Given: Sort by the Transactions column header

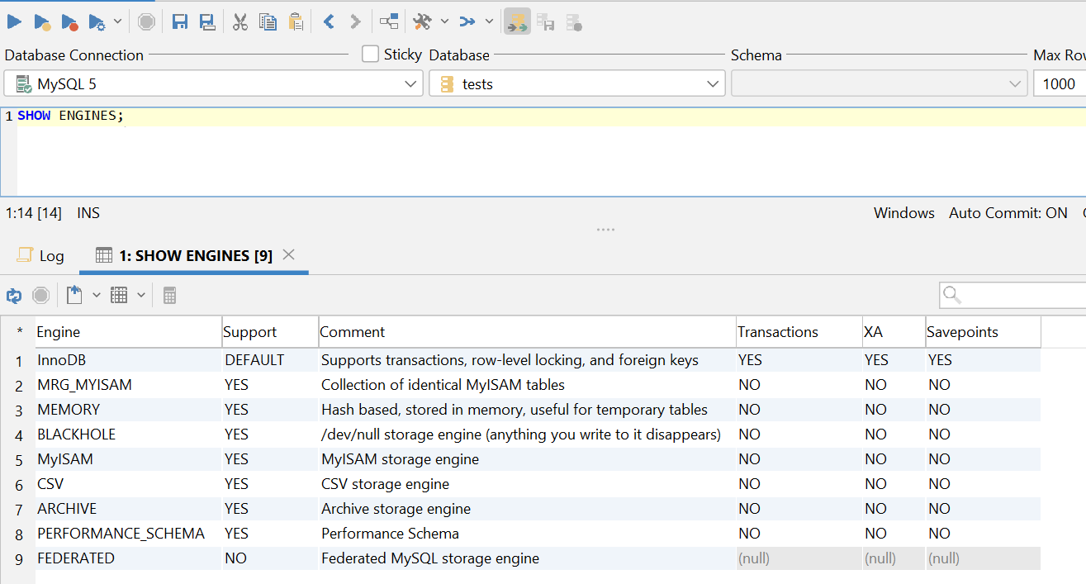Looking at the screenshot, I should (x=799, y=332).
